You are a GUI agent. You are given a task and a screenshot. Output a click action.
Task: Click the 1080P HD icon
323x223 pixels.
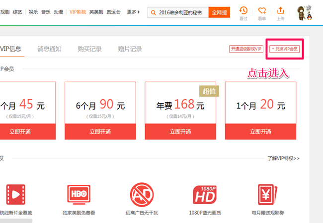point(205,195)
